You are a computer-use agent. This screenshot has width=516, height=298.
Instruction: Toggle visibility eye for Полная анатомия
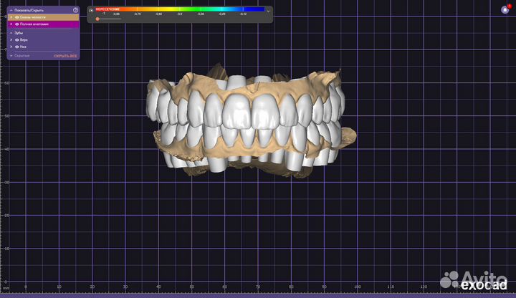click(x=16, y=24)
